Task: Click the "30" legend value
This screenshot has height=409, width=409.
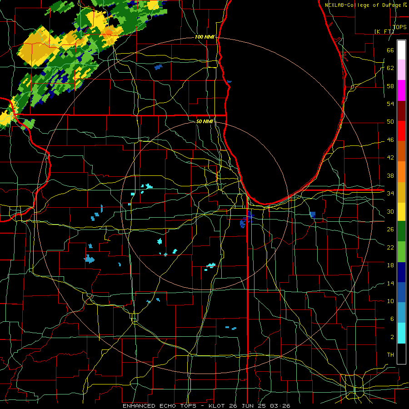Action: pos(390,211)
